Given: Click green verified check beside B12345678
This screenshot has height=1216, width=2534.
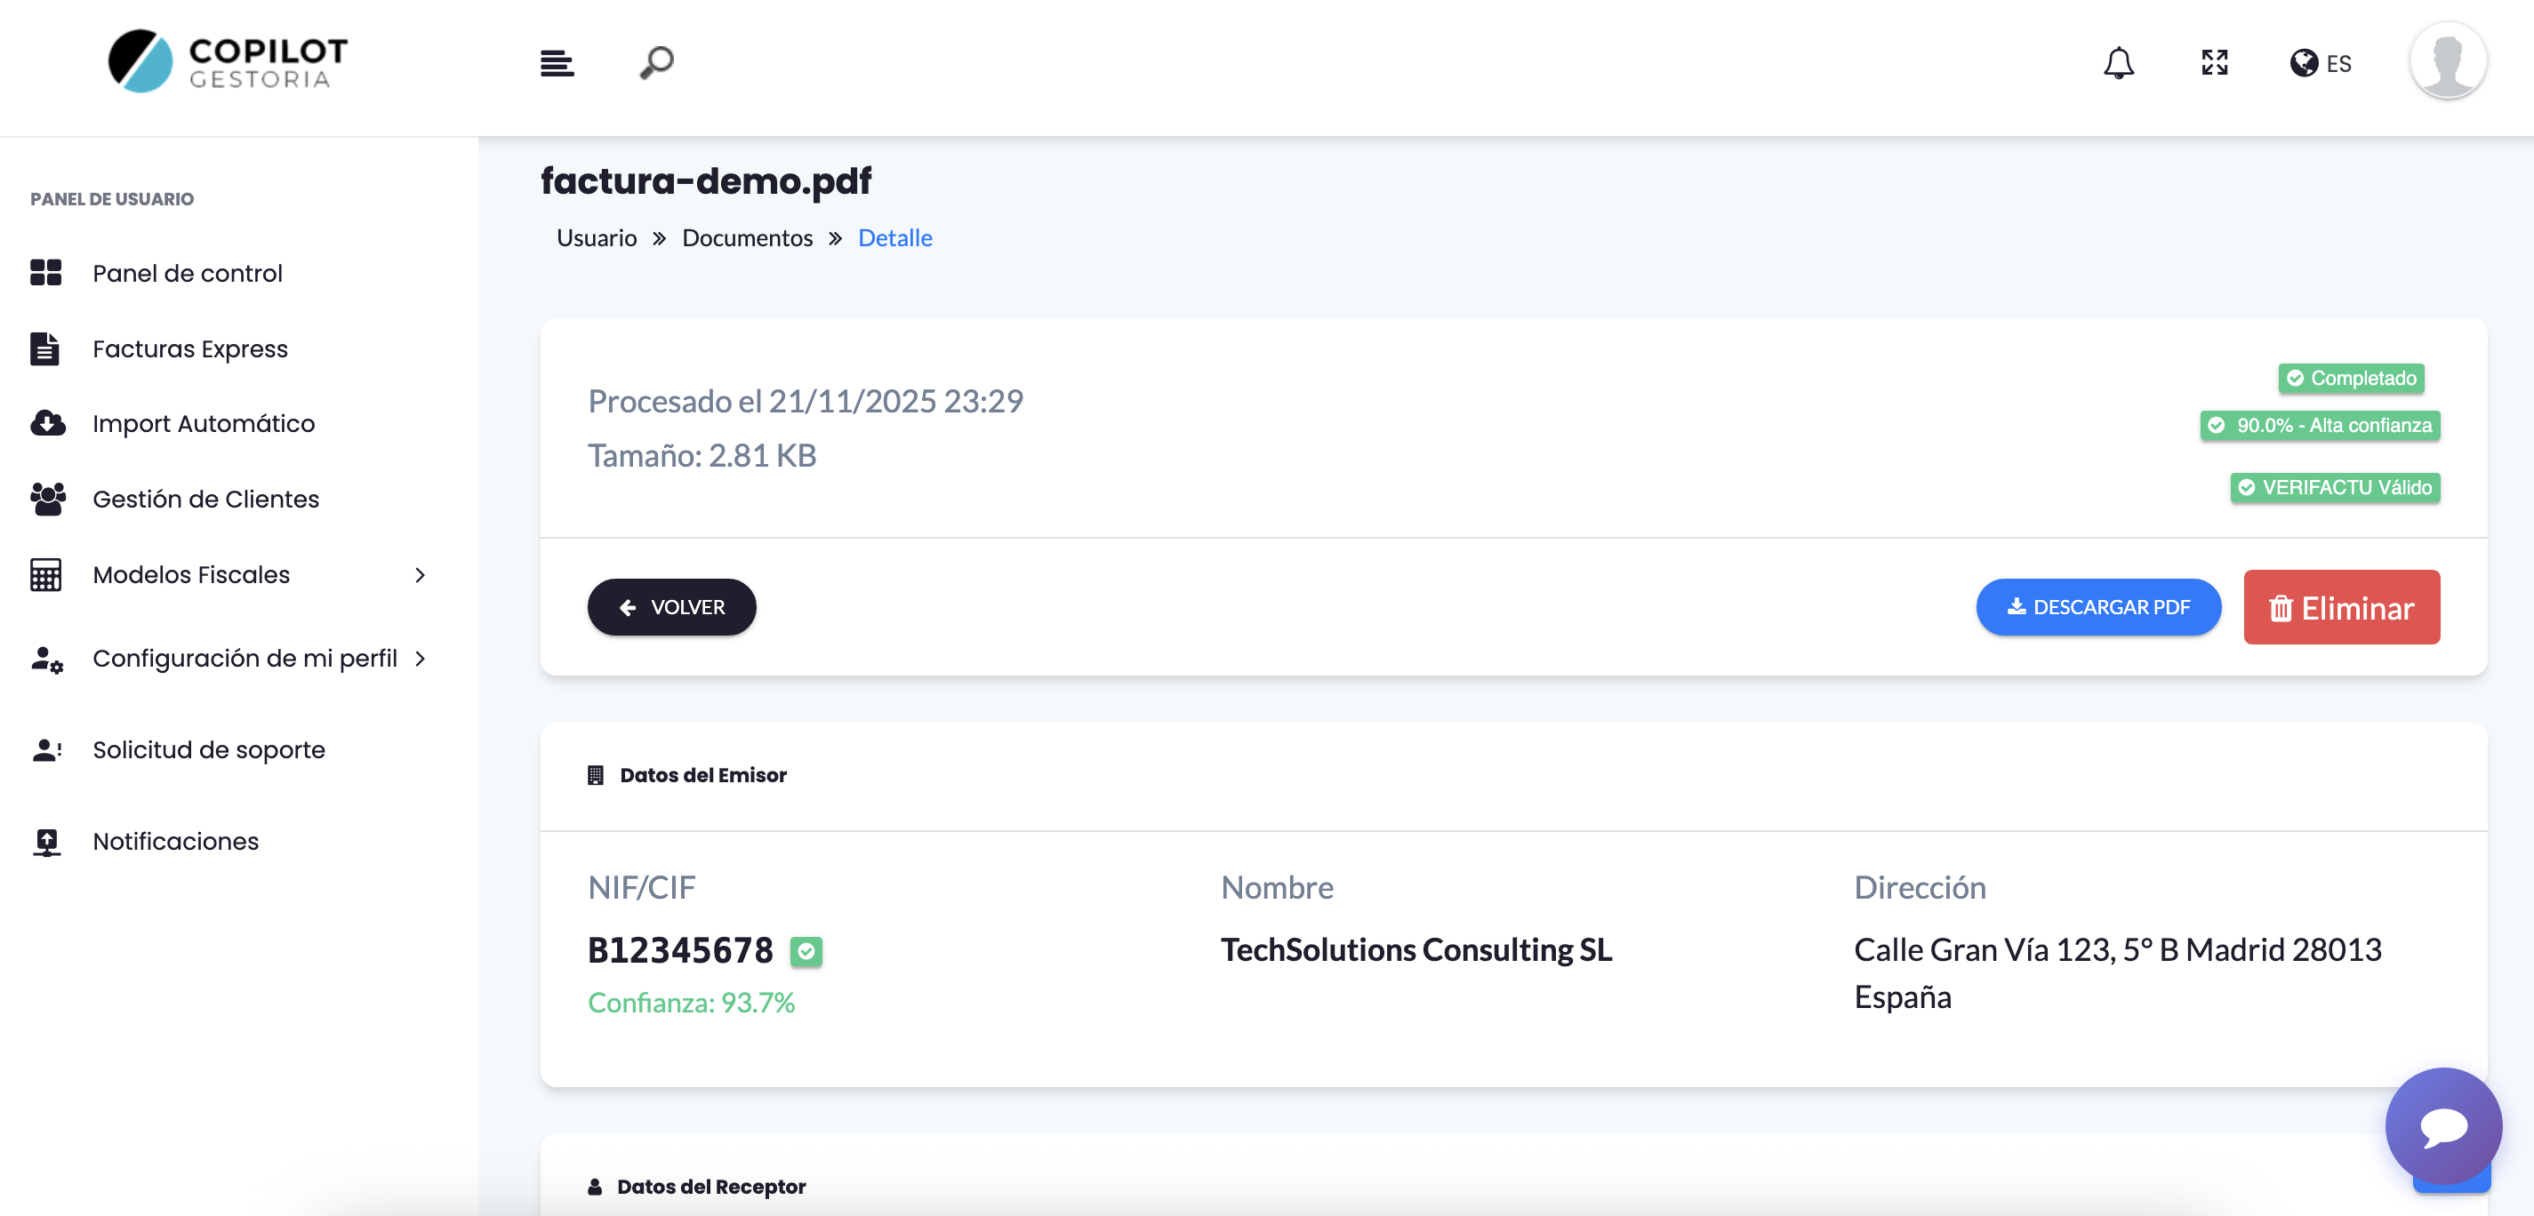Looking at the screenshot, I should pos(806,950).
